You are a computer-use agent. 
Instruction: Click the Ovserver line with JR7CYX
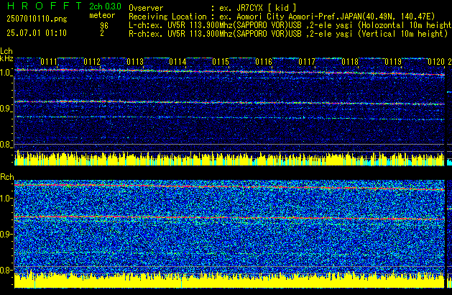(x=213, y=8)
